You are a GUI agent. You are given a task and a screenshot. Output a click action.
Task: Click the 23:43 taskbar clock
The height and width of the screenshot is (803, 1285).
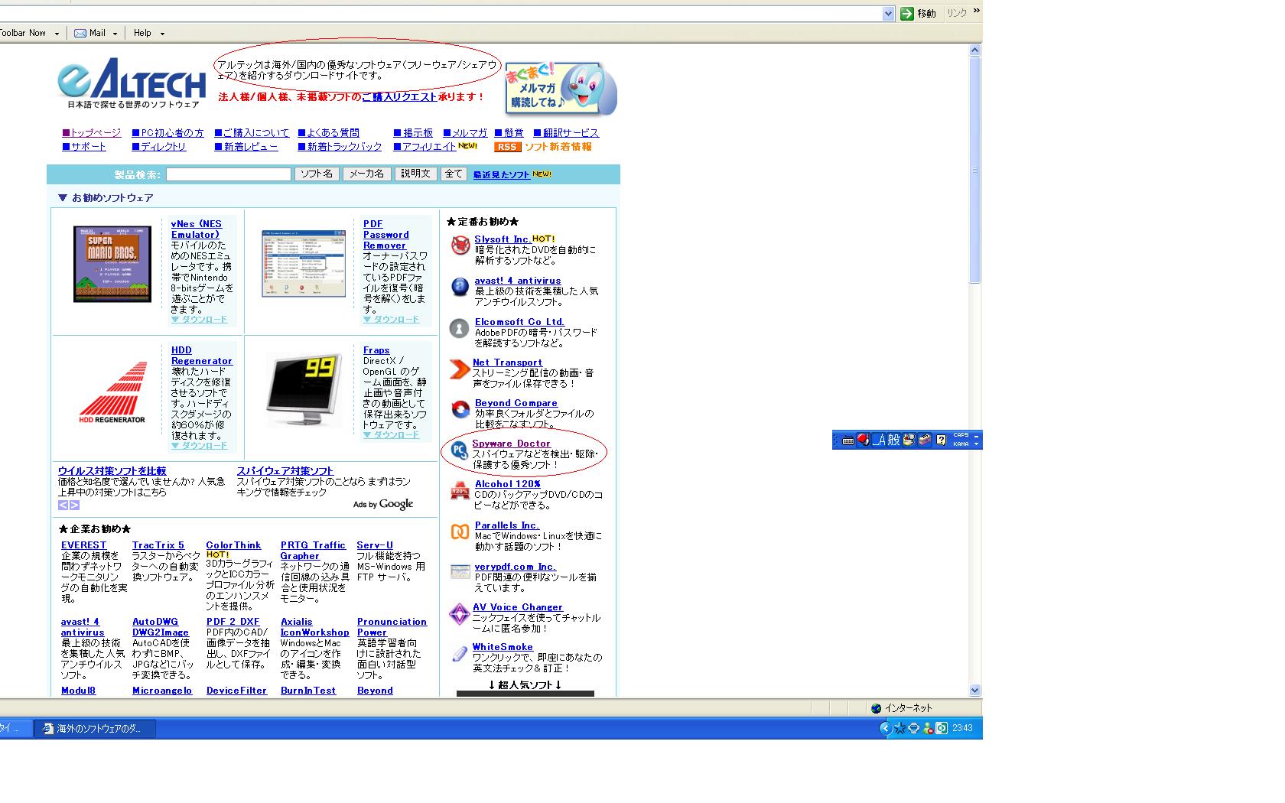[x=962, y=728]
